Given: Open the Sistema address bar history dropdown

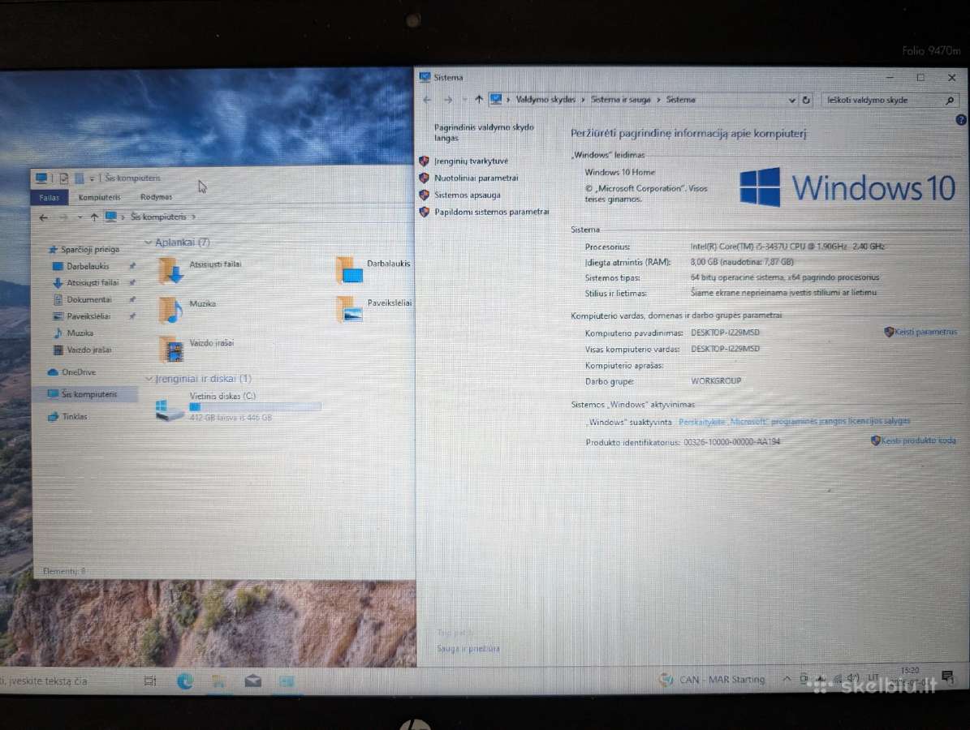Looking at the screenshot, I should pos(791,100).
